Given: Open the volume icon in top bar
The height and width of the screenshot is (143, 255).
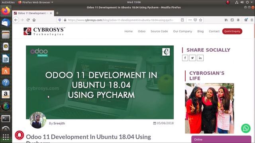Looking at the screenshot, I should click(242, 2).
